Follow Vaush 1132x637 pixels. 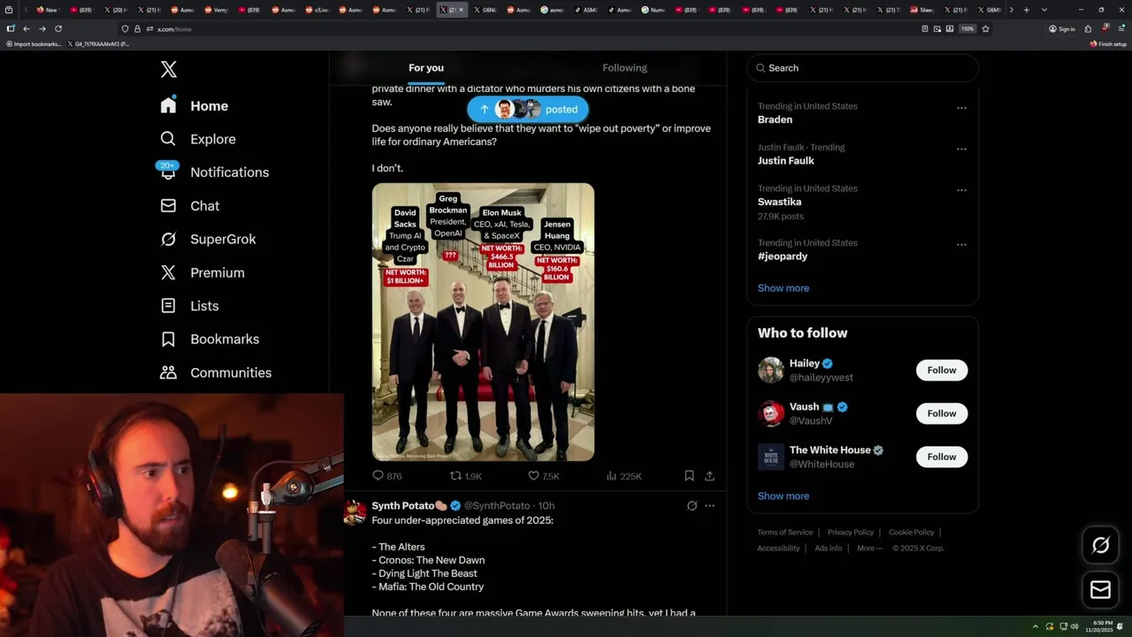942,414
